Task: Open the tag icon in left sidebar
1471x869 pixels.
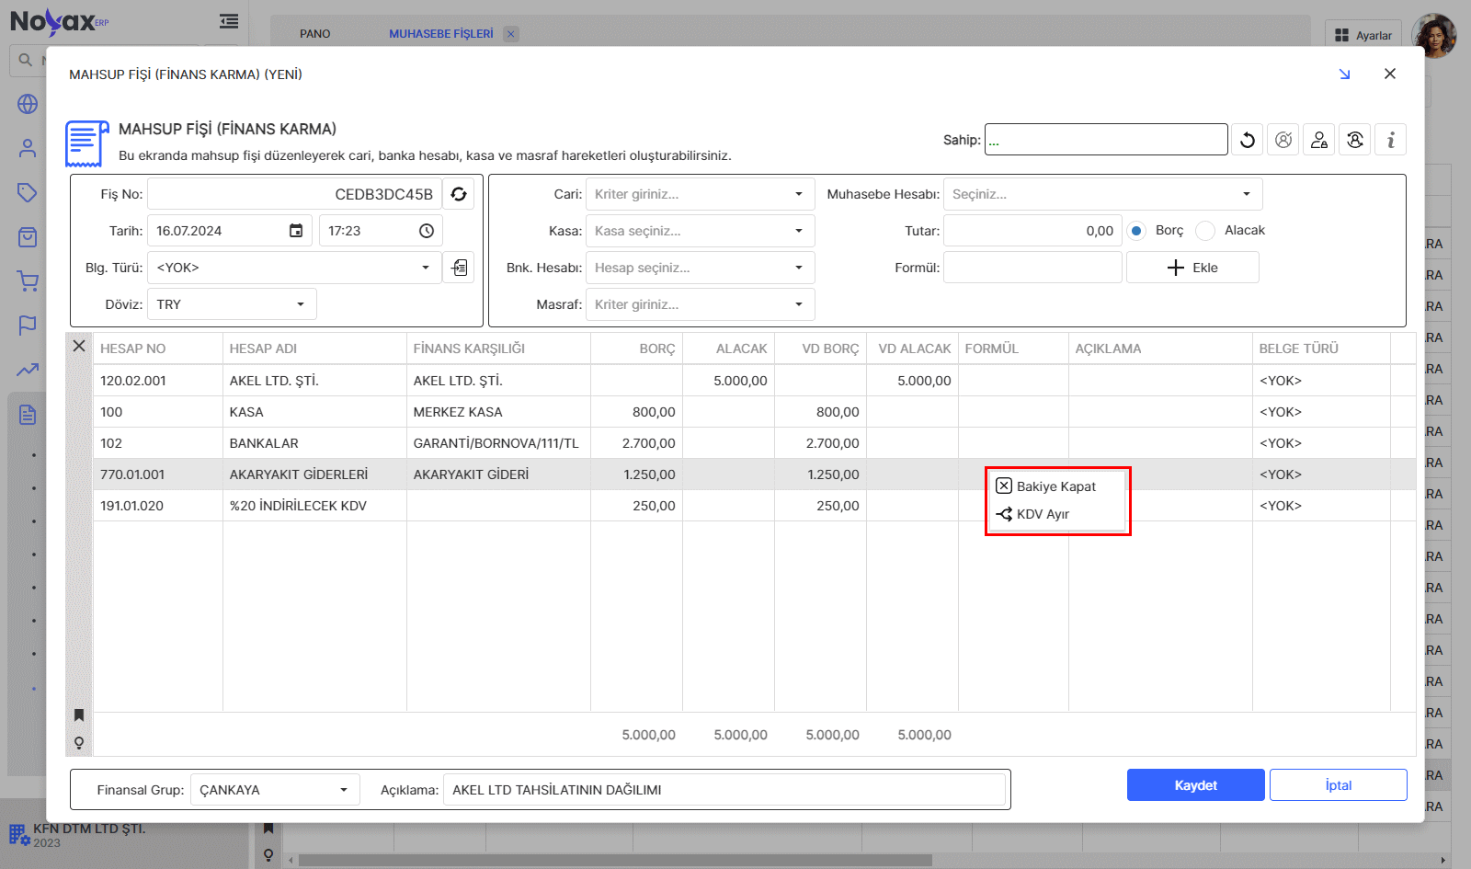Action: point(28,192)
